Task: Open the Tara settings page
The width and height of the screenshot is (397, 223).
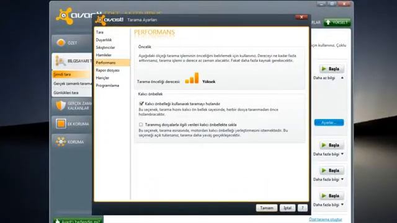Action: click(x=100, y=32)
